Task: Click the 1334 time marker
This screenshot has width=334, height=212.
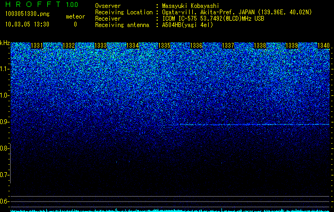Action: 133,46
